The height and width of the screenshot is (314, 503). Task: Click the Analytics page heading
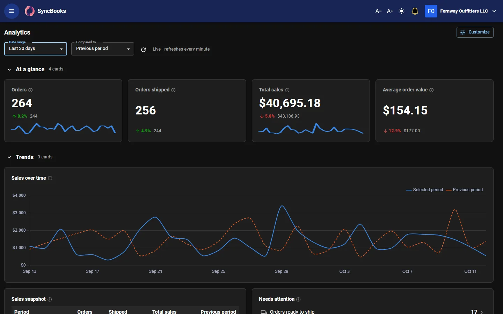[17, 32]
